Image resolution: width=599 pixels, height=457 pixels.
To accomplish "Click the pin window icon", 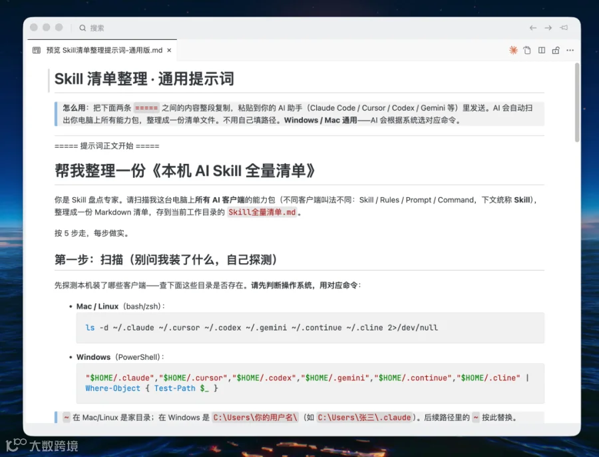I will tap(564, 27).
